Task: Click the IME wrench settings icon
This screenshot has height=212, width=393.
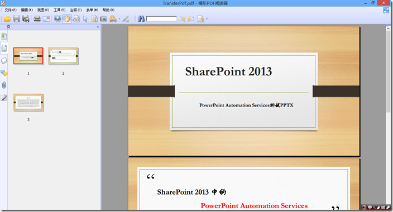Action: [388, 207]
